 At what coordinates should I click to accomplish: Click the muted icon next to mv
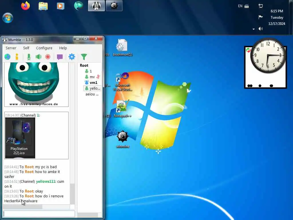point(98,77)
